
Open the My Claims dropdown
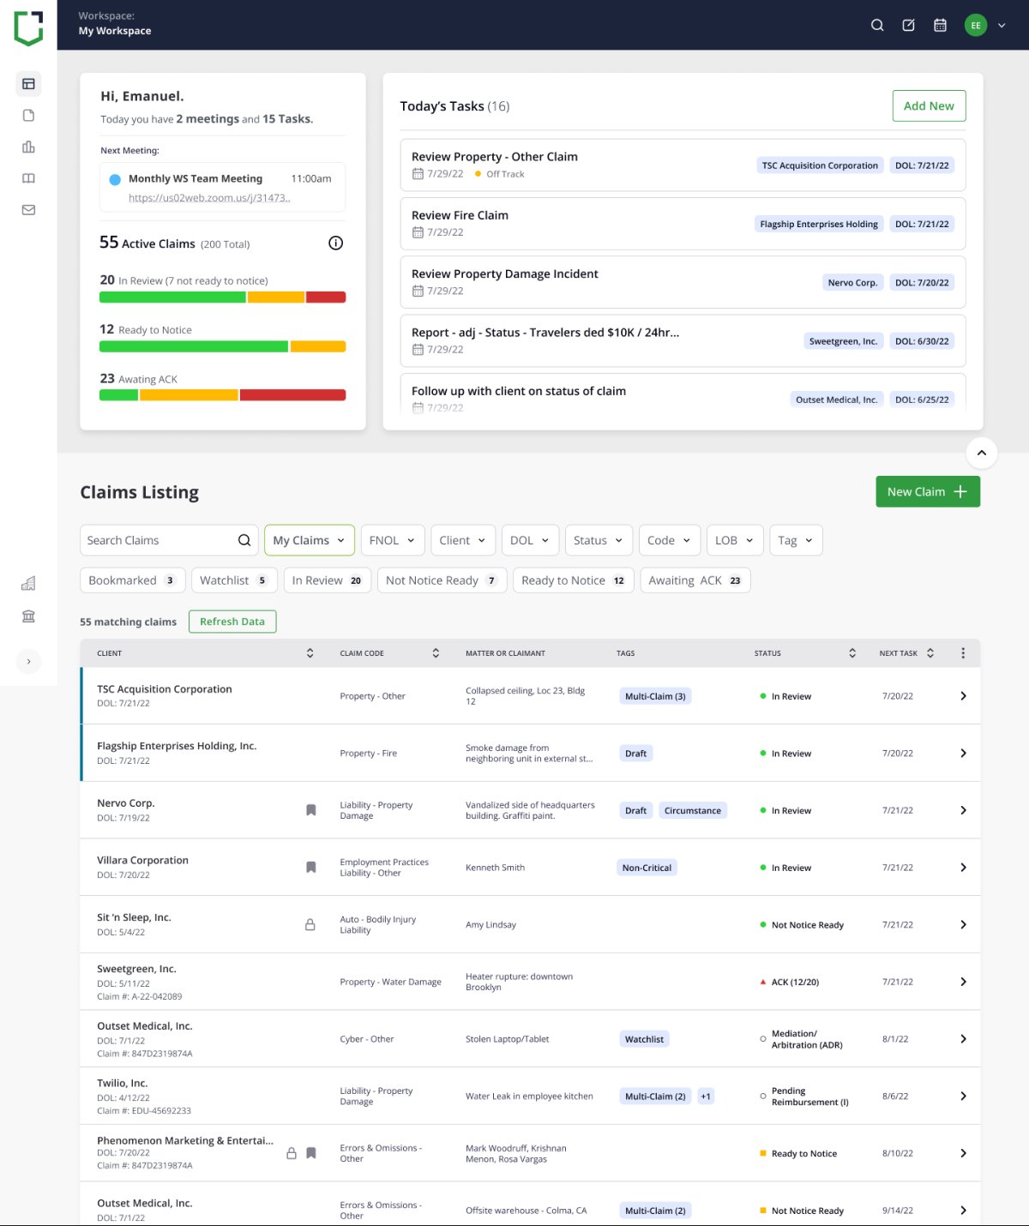pyautogui.click(x=310, y=540)
